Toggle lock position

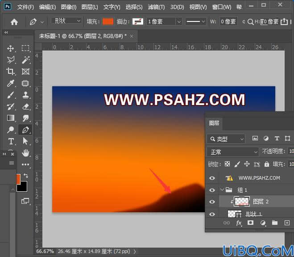pyautogui.click(x=247, y=164)
